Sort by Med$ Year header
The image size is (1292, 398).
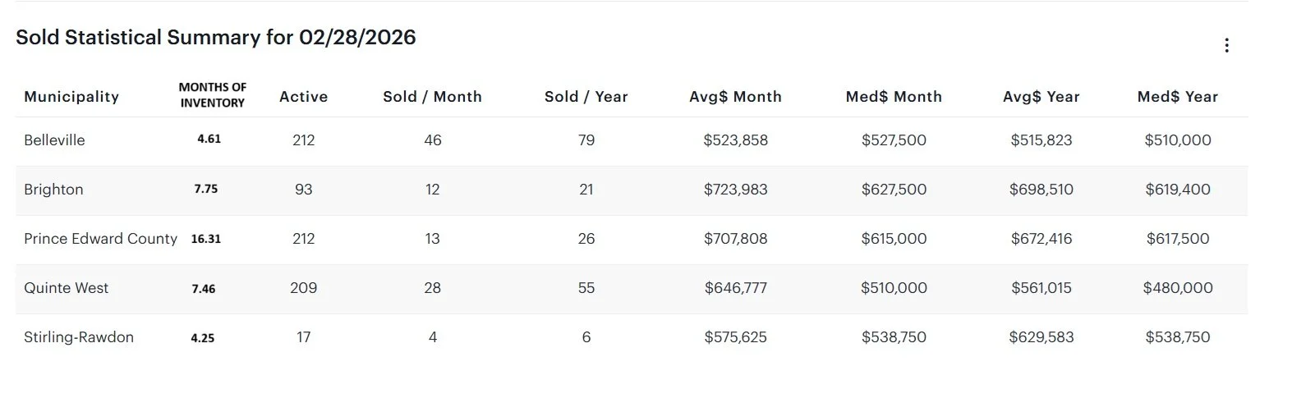click(1177, 97)
